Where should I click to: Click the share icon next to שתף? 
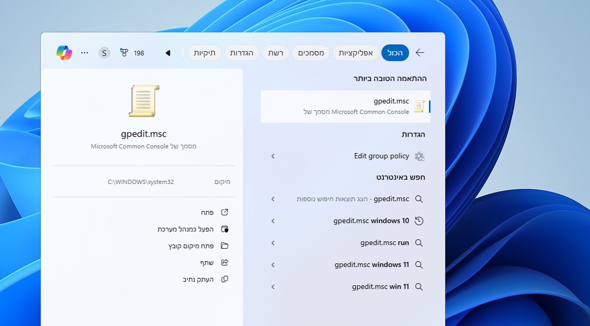(225, 262)
